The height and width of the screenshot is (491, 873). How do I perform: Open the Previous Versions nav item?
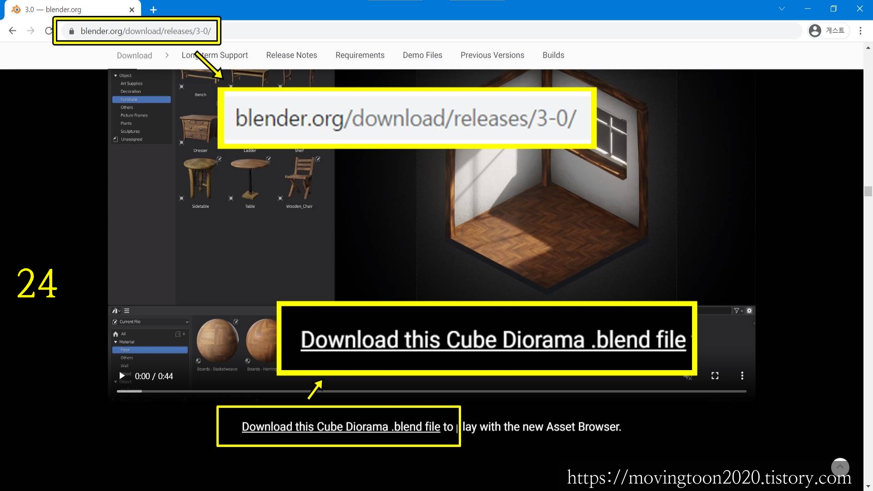(x=492, y=55)
